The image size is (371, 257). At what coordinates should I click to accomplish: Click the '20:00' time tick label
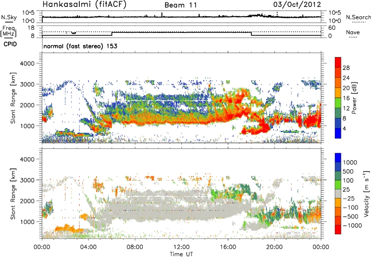click(x=275, y=247)
